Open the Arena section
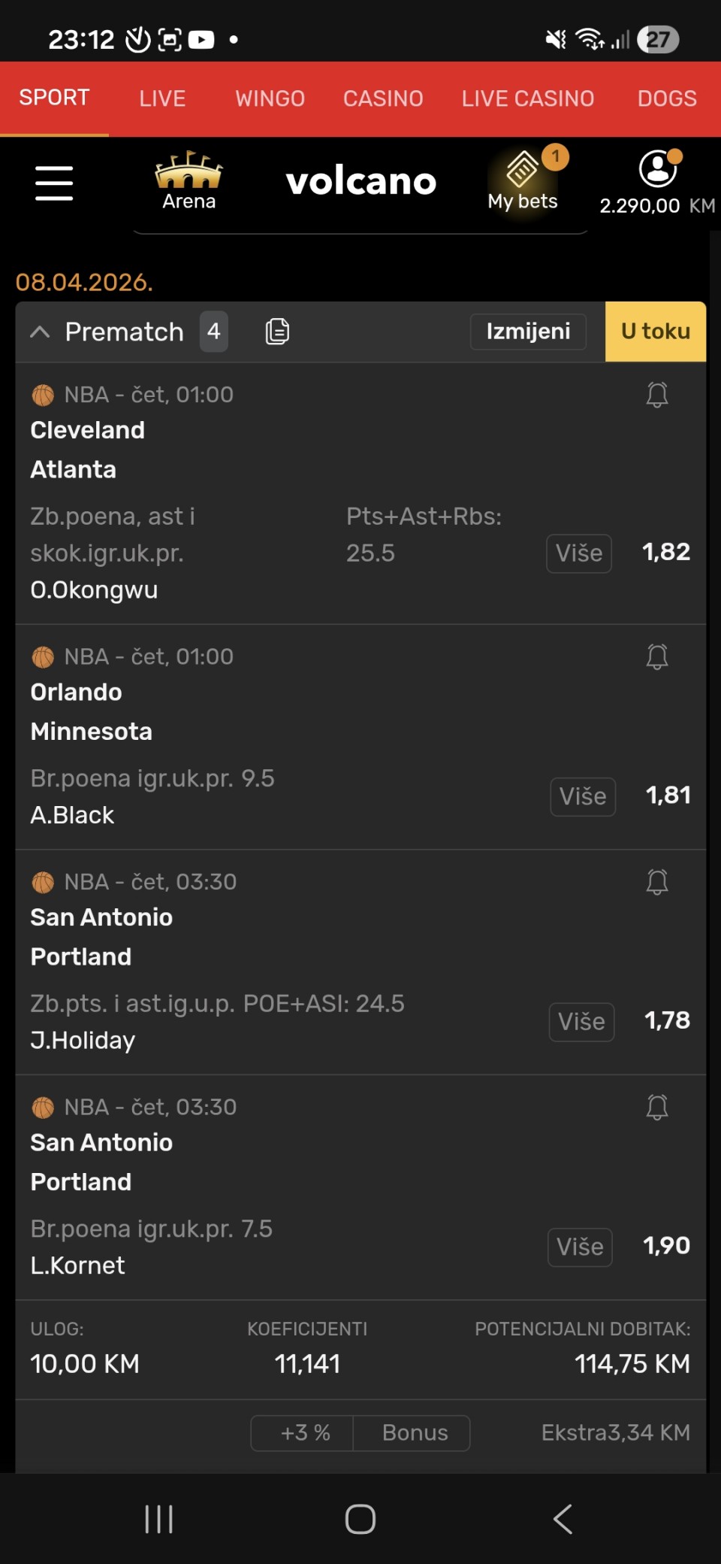The height and width of the screenshot is (1564, 721). [x=189, y=181]
